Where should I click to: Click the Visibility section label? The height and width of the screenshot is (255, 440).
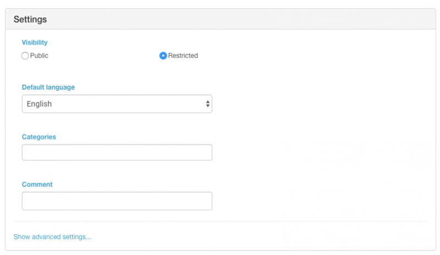click(35, 42)
